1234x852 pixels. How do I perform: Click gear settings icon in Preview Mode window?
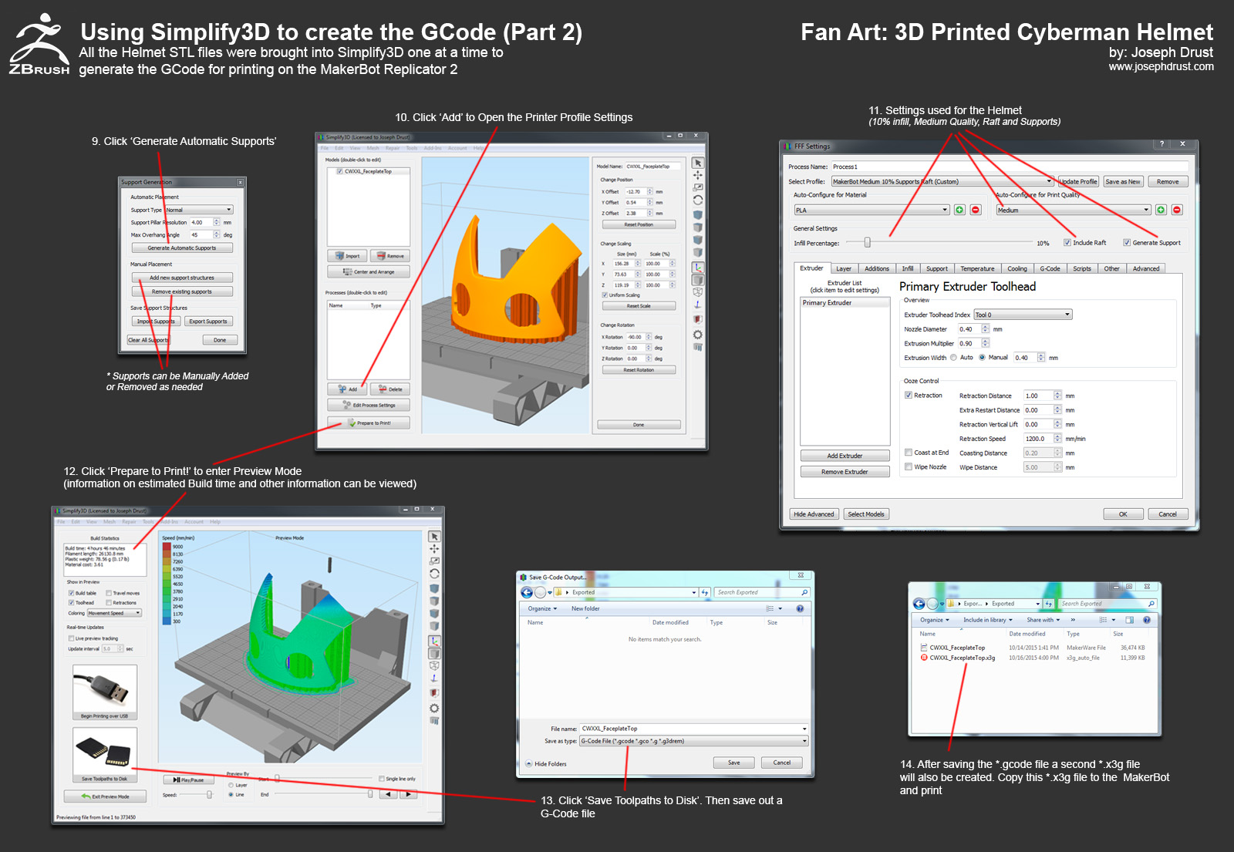point(434,708)
